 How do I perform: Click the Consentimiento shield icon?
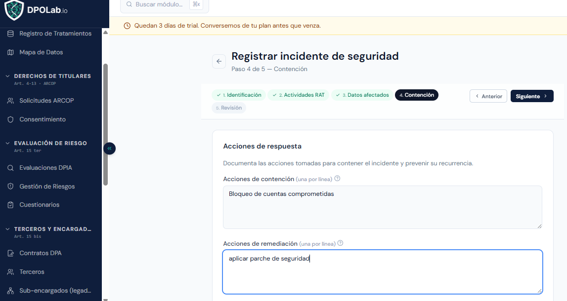[x=10, y=119]
